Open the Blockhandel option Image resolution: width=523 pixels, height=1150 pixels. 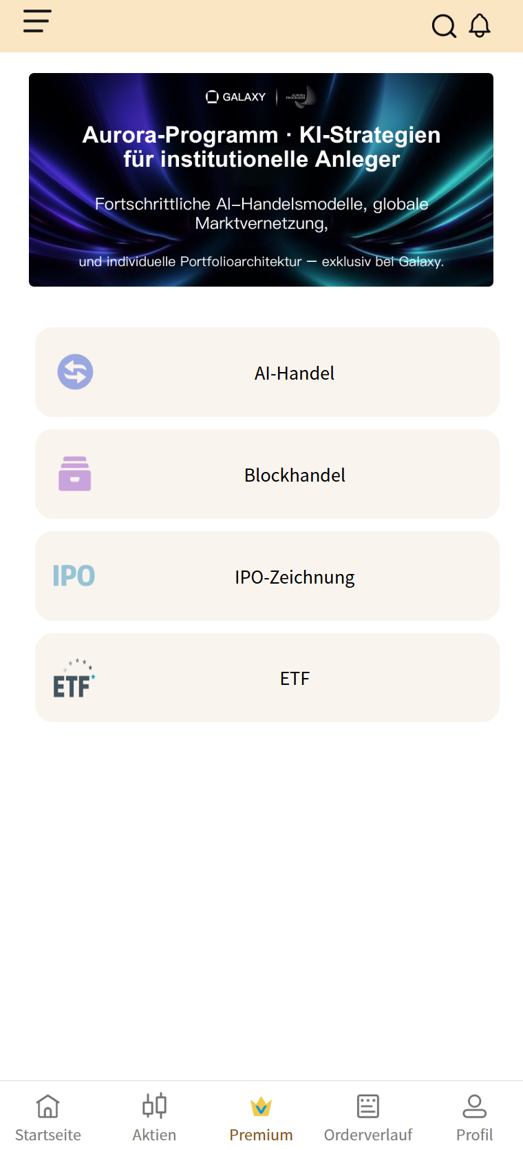click(x=295, y=475)
